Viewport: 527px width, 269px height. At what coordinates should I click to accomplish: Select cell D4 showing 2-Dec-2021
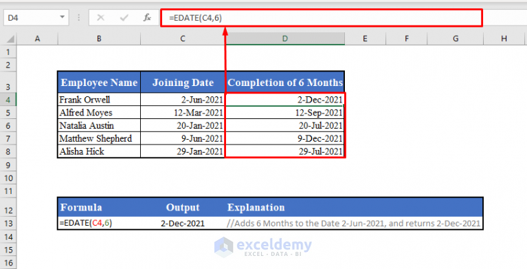(285, 100)
